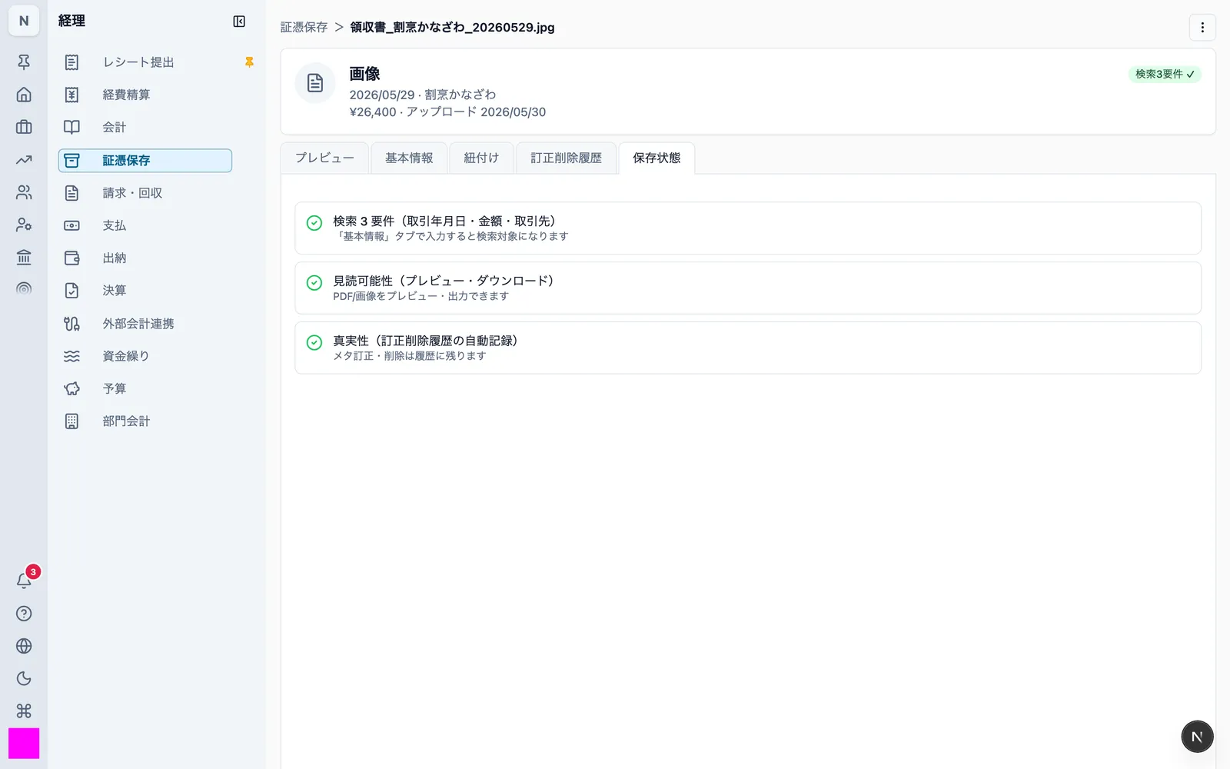Screen dimensions: 1230x769
Task: Click the ¥26,400 upload date line
Action: click(x=447, y=112)
